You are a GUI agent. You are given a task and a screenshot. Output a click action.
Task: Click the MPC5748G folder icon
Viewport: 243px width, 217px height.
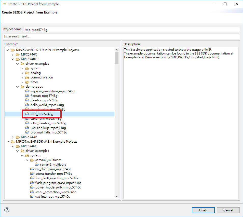18,59
